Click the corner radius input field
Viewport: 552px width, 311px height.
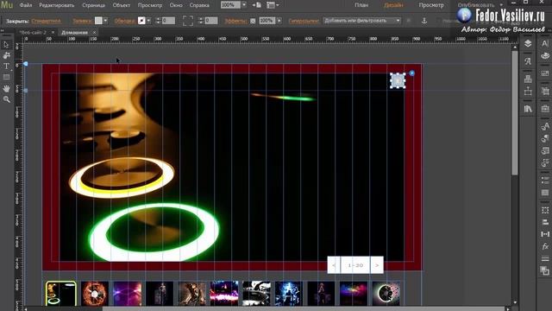pos(211,21)
